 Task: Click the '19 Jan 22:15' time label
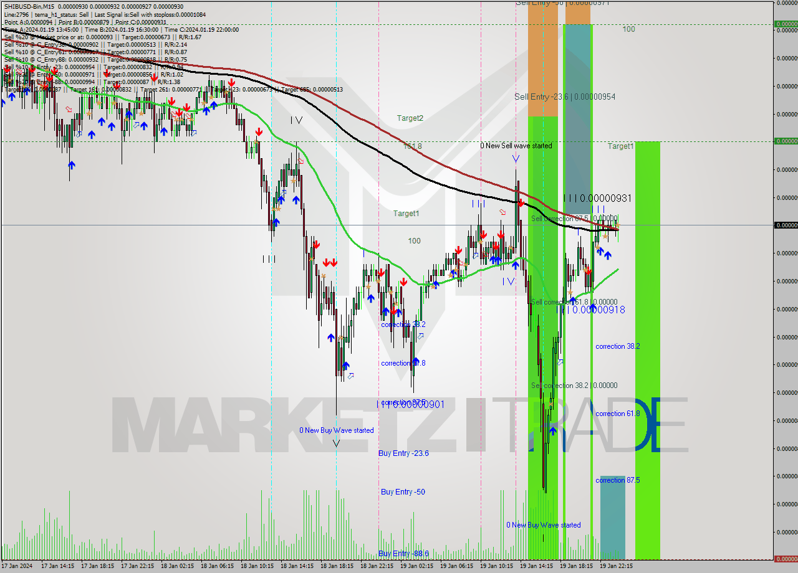point(617,567)
